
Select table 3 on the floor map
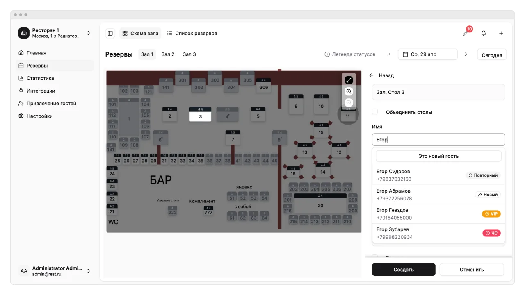tap(200, 114)
